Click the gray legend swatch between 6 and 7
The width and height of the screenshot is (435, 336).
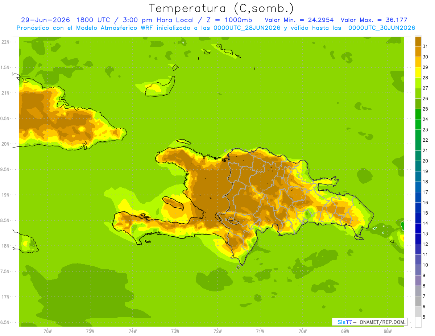click(418, 301)
